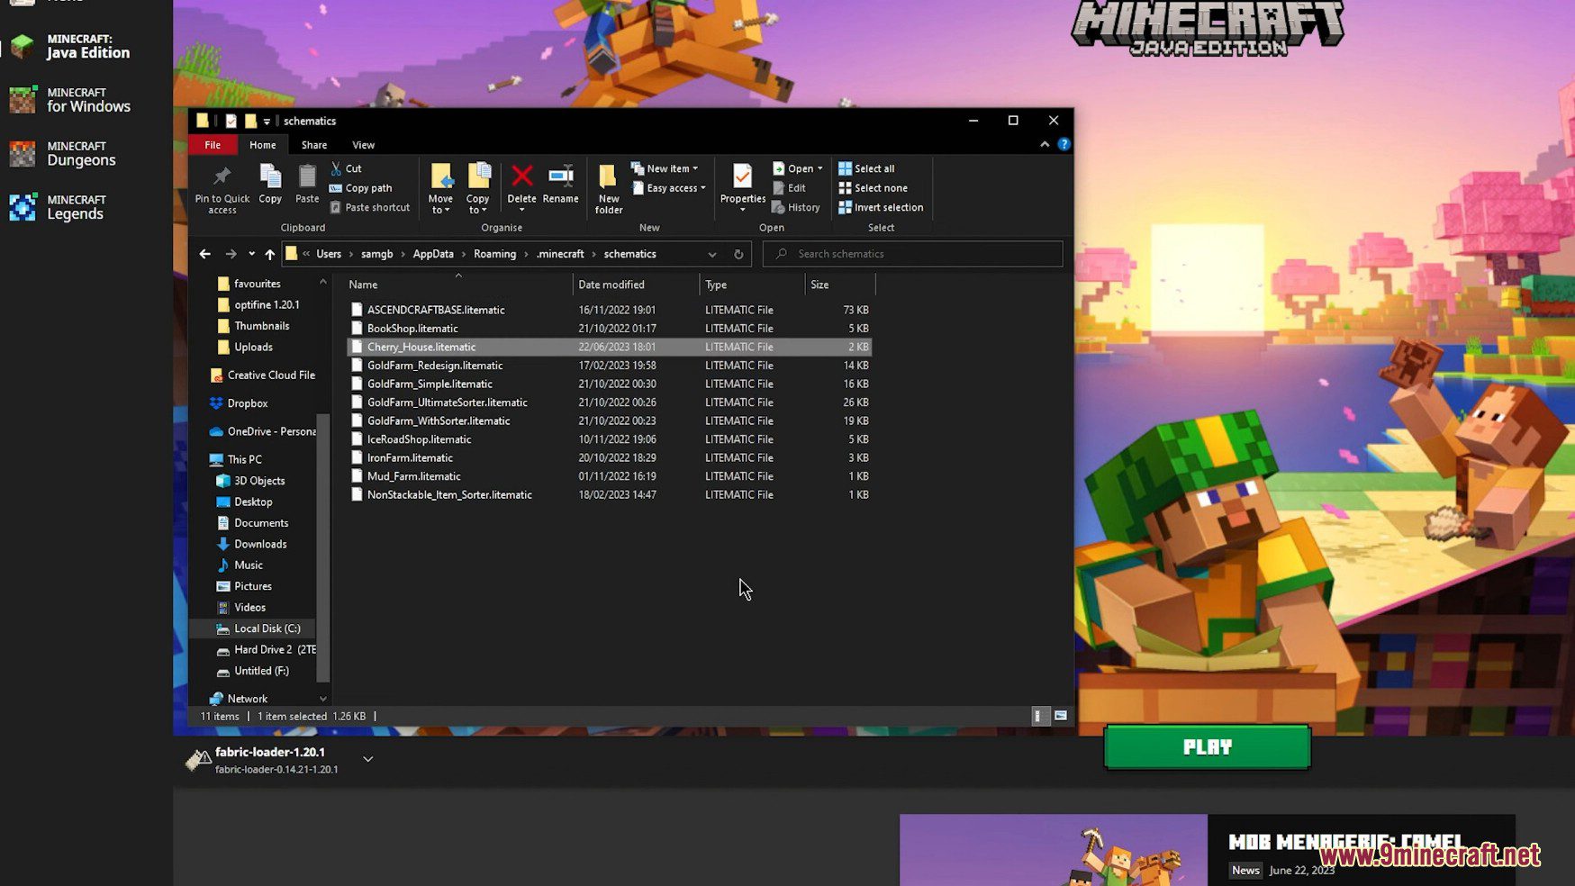Image resolution: width=1575 pixels, height=886 pixels.
Task: Click Pin to Quick access icon
Action: point(222,188)
